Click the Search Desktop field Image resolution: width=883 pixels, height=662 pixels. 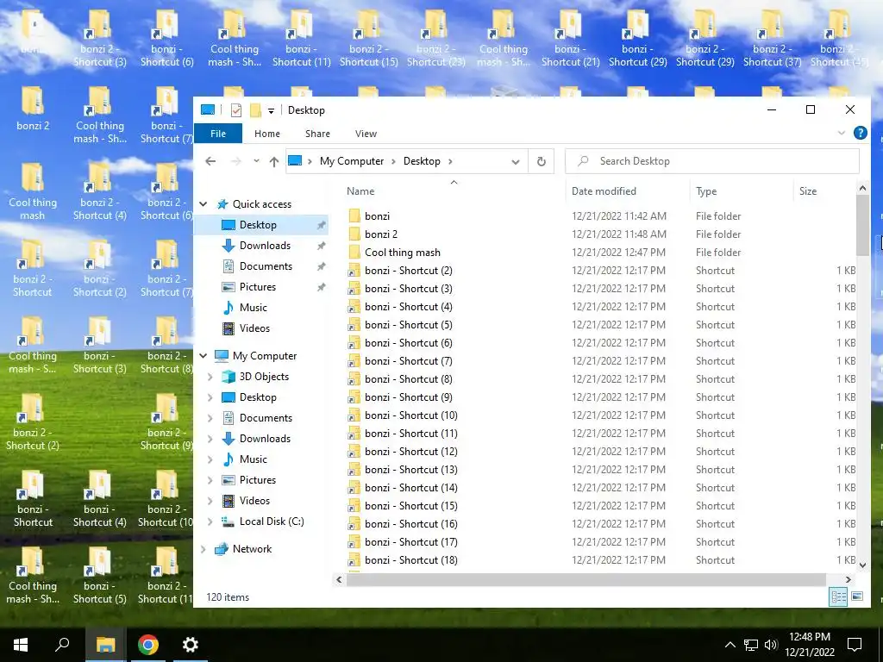point(712,161)
